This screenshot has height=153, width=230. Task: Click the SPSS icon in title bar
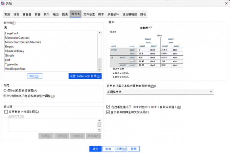click(3, 3)
